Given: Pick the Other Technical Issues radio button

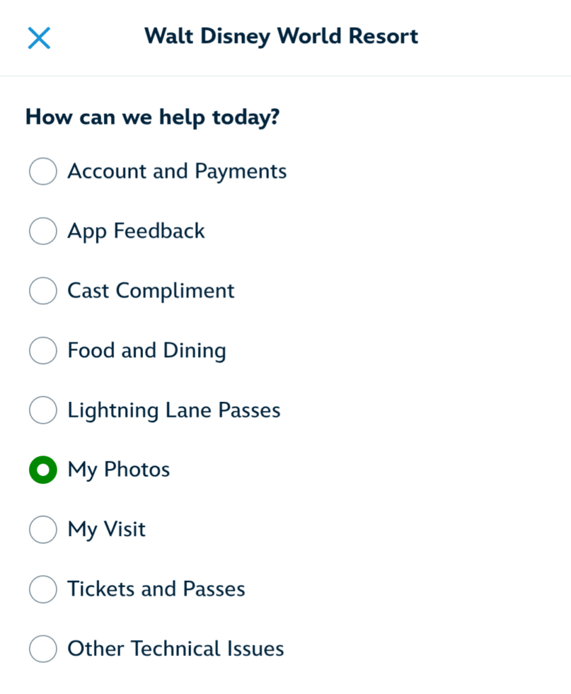Looking at the screenshot, I should (x=43, y=649).
